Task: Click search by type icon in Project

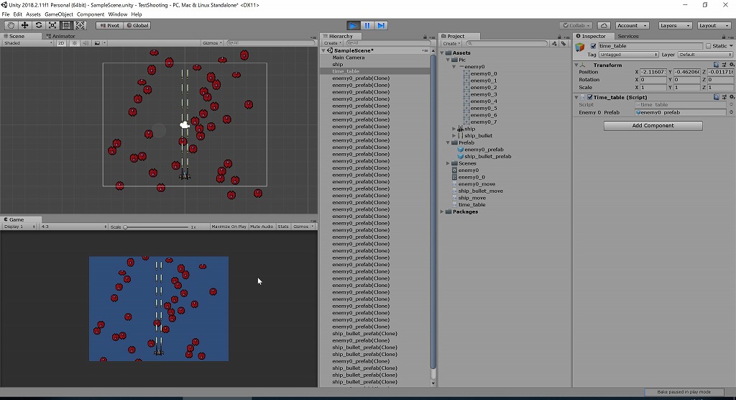Action: pos(554,43)
